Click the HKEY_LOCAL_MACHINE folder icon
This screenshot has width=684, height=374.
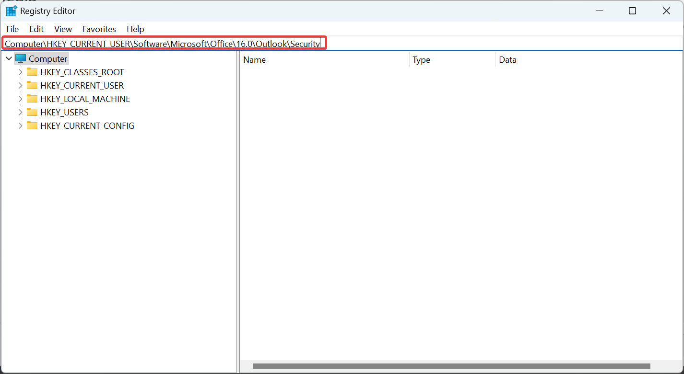pos(32,99)
